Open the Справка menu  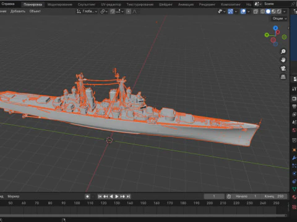pos(7,4)
